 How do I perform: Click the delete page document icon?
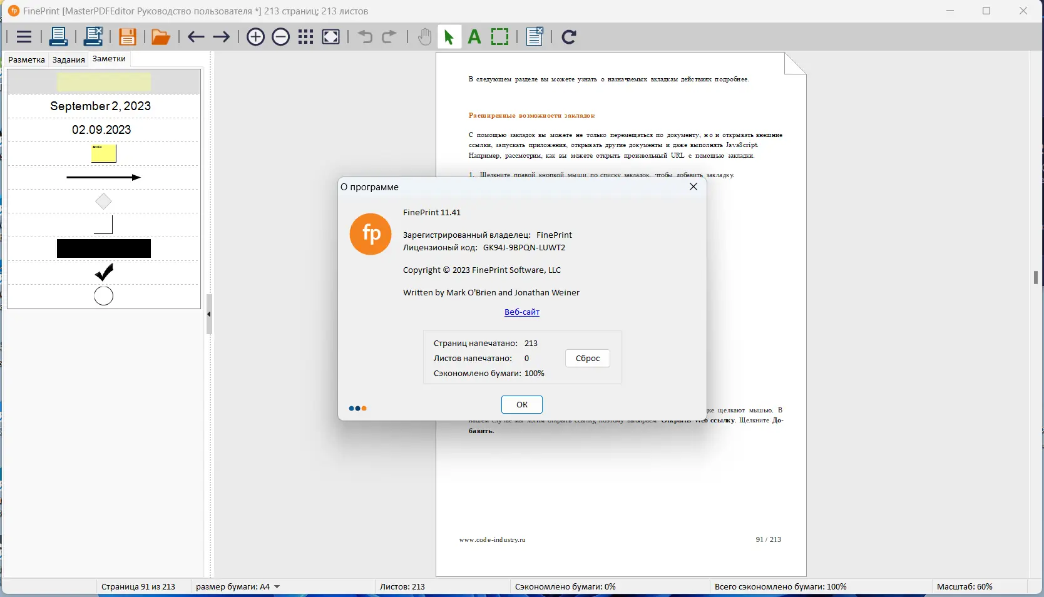click(x=535, y=36)
